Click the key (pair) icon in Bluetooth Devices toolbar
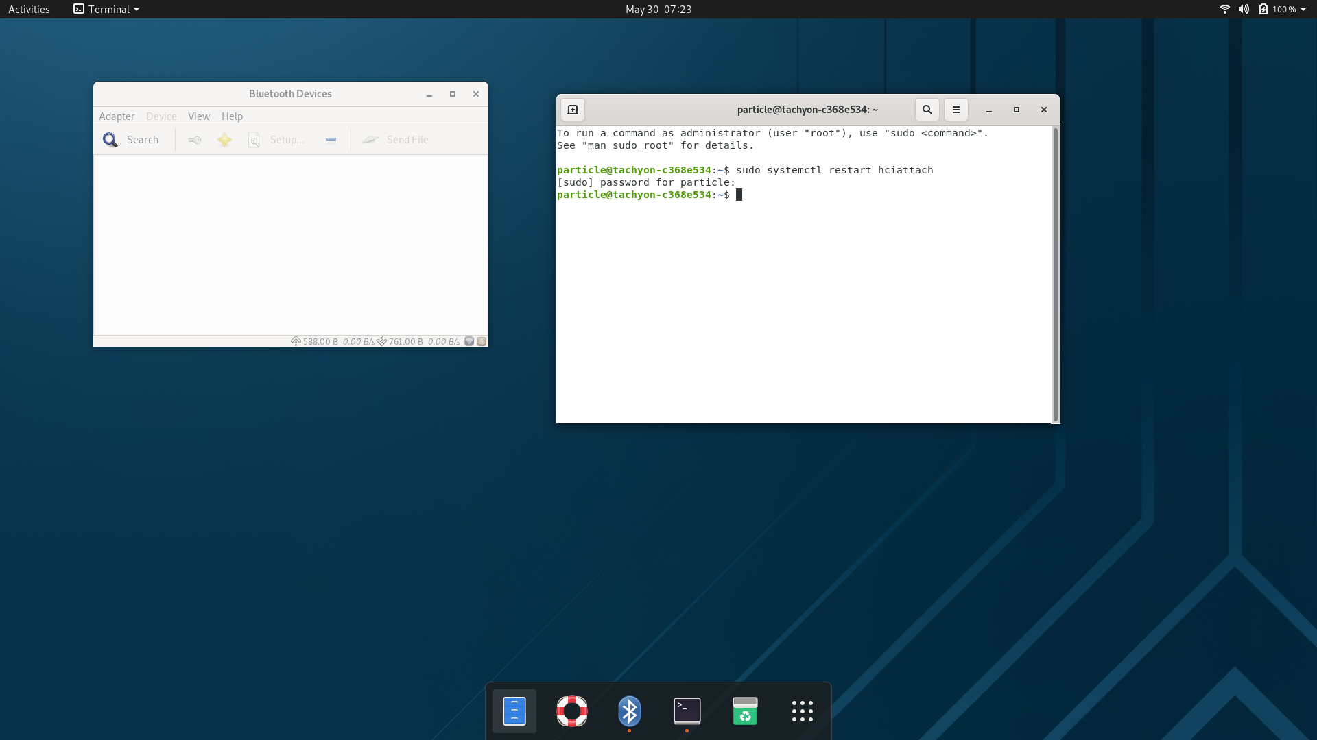Viewport: 1317px width, 740px height. pyautogui.click(x=195, y=140)
